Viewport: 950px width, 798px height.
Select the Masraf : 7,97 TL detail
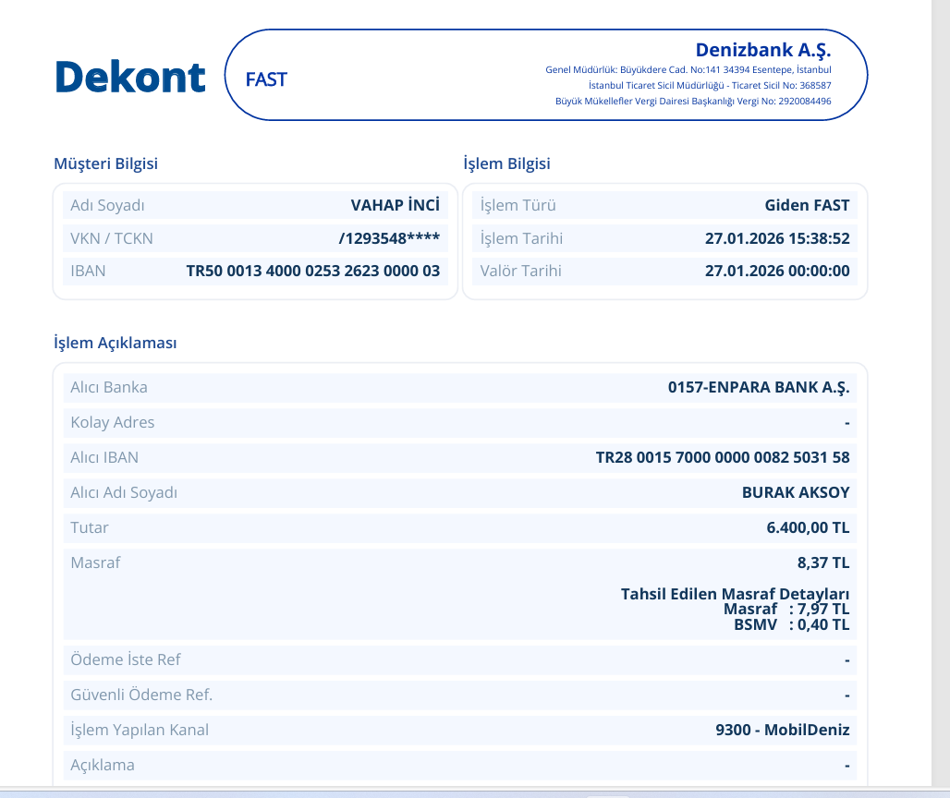pos(786,609)
